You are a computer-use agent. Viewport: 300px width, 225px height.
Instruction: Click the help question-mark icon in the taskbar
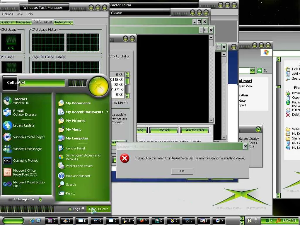tap(249, 221)
